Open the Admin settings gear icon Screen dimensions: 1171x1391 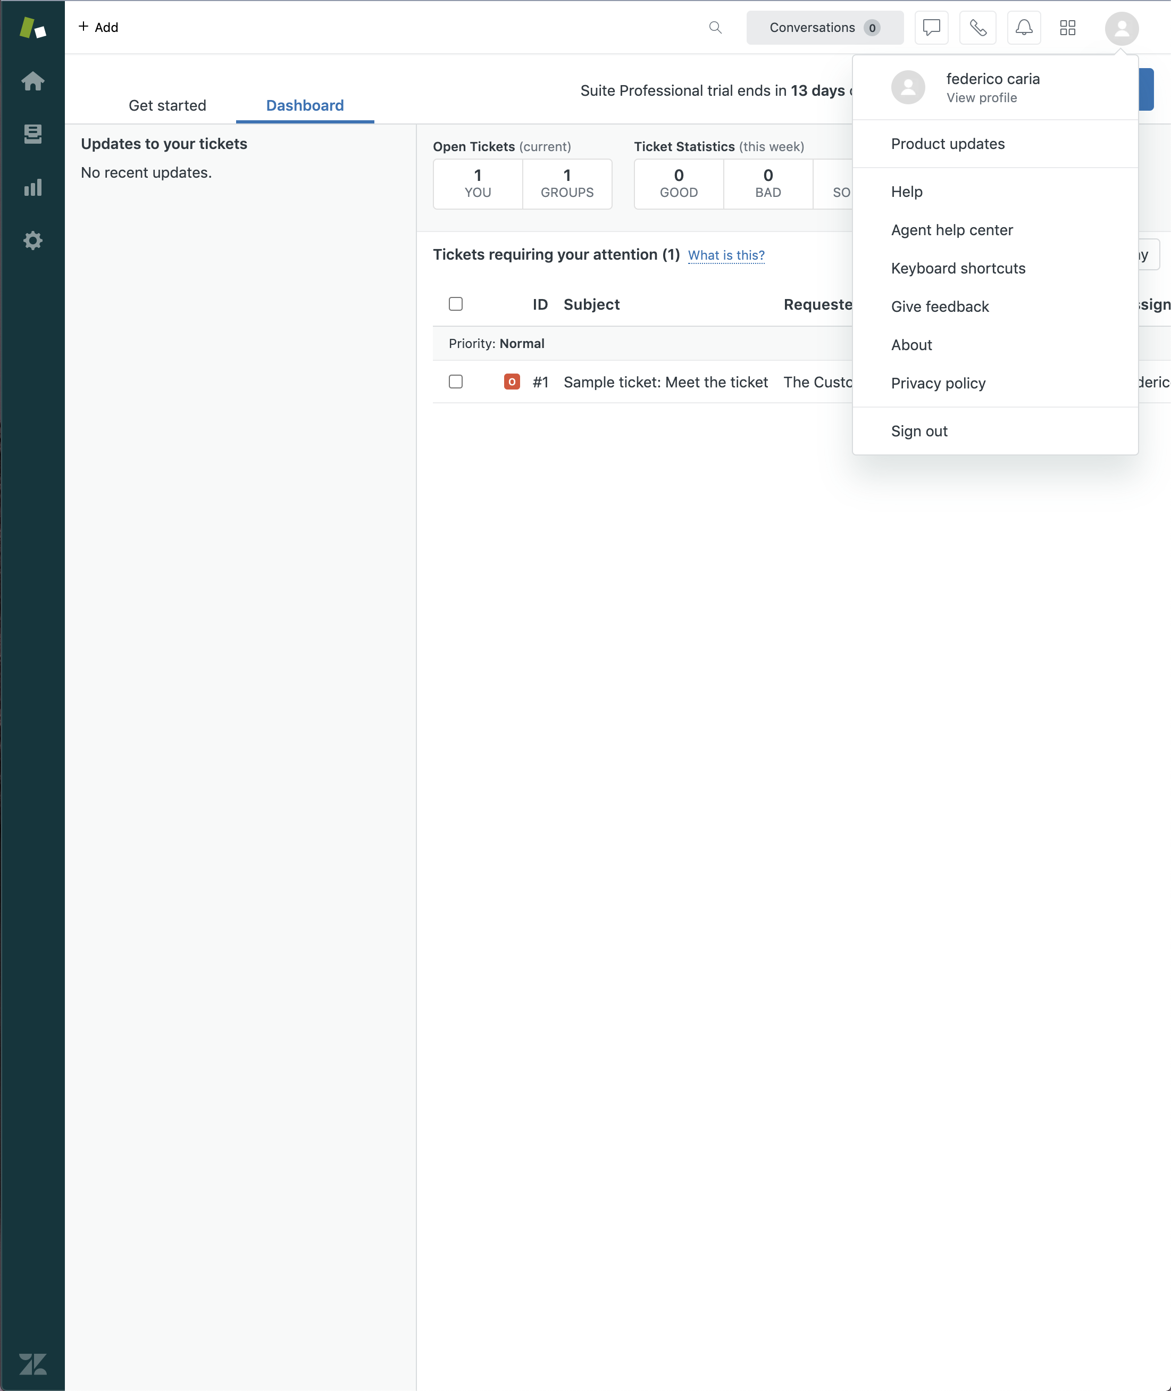click(32, 241)
